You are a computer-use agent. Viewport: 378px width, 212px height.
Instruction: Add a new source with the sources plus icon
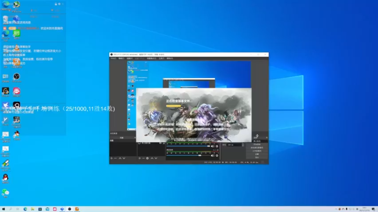(139, 158)
